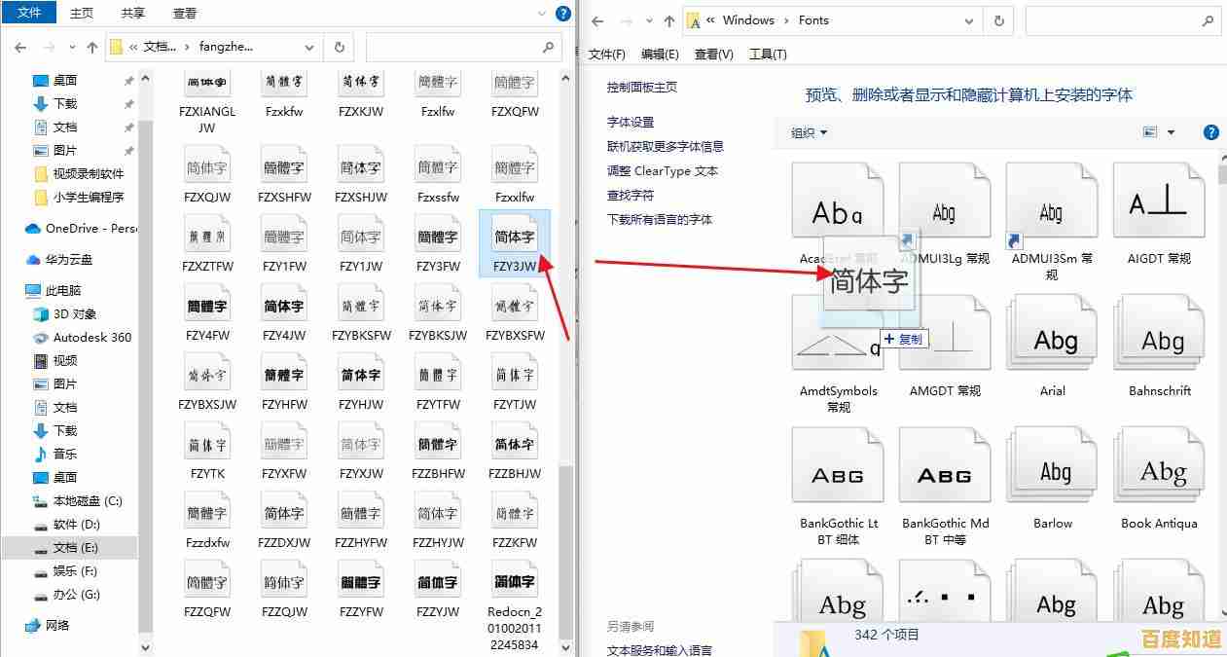Open the 组织 dropdown menu
This screenshot has width=1227, height=657.
coord(806,131)
